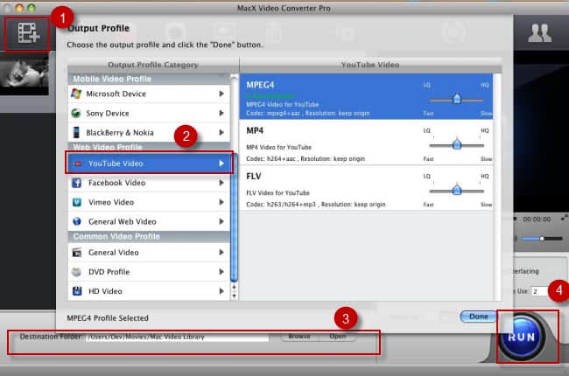Click the DVD Profile disc icon

click(x=76, y=272)
